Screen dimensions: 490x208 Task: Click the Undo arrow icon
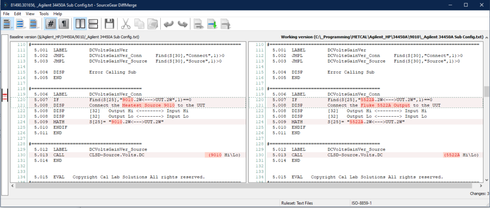point(168,24)
